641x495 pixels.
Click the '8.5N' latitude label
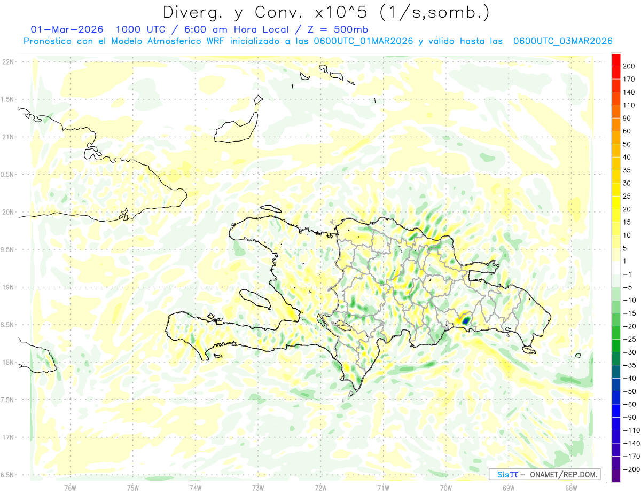coord(7,325)
